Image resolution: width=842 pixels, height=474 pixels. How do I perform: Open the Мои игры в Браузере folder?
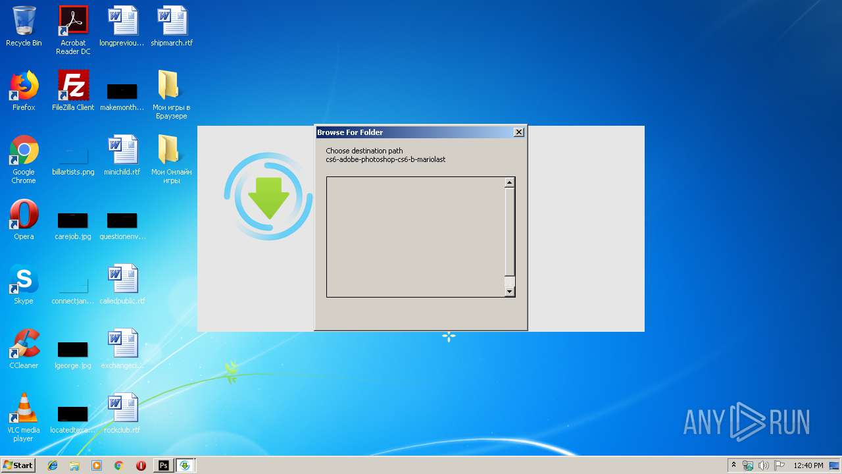coord(172,95)
